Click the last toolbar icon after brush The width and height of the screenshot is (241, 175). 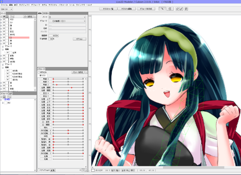(x=186, y=9)
